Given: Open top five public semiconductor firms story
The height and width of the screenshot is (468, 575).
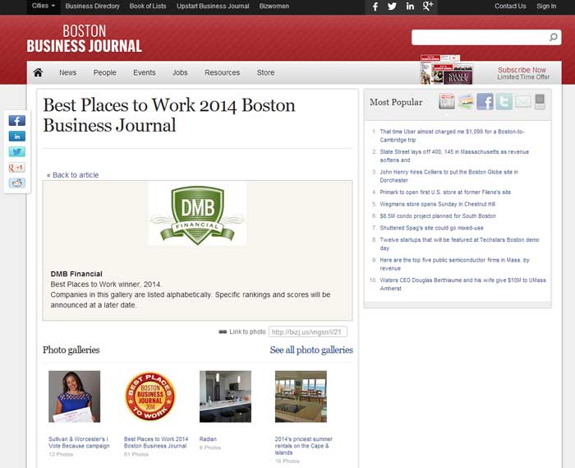Looking at the screenshot, I should (x=455, y=264).
